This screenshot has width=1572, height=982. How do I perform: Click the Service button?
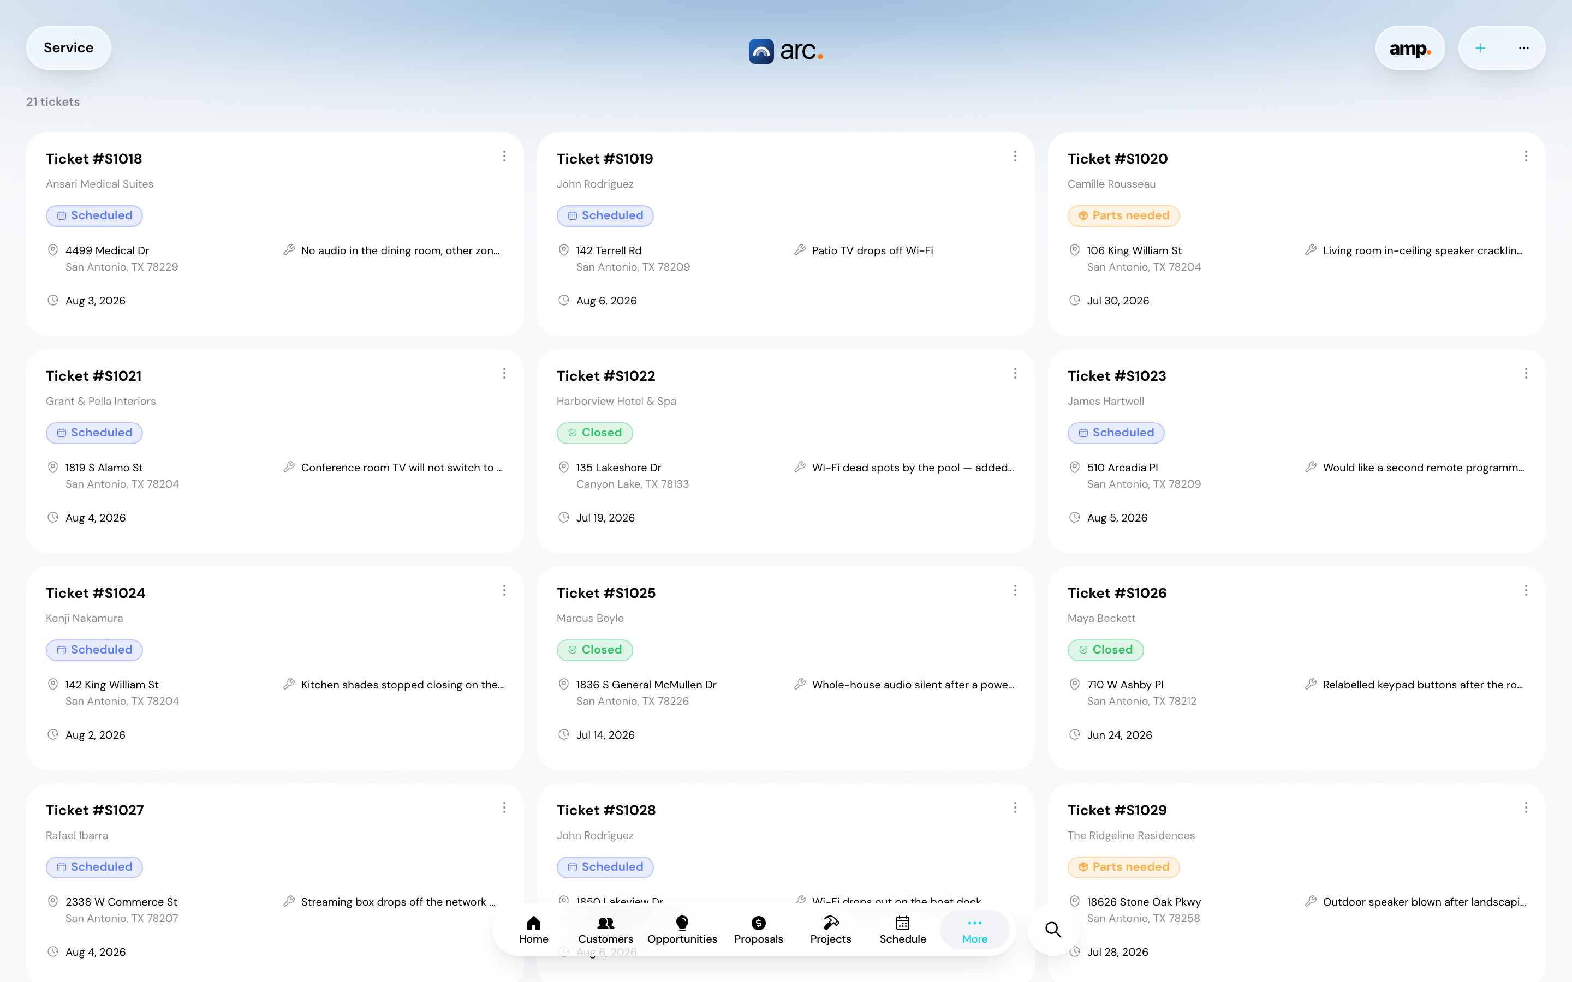(68, 48)
